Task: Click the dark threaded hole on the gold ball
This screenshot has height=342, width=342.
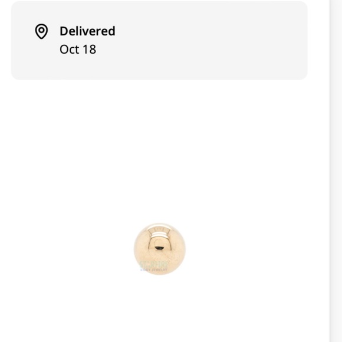Action: point(159,248)
